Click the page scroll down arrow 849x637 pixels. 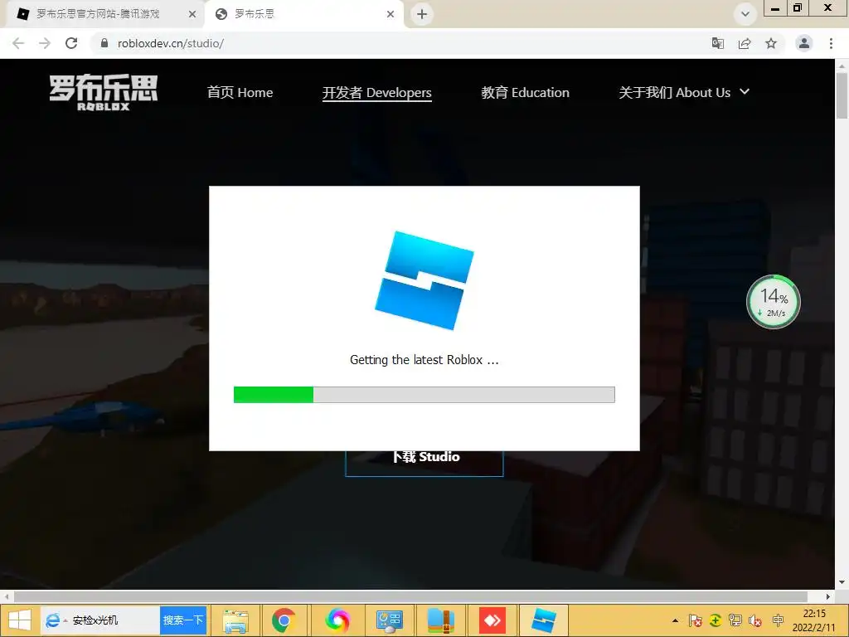click(x=842, y=582)
